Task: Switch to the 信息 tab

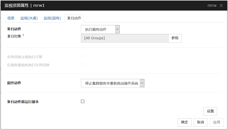Action: point(11,18)
